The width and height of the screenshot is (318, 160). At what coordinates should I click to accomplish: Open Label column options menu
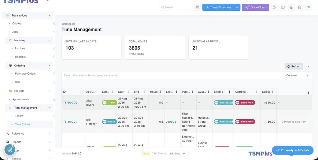coord(113,92)
